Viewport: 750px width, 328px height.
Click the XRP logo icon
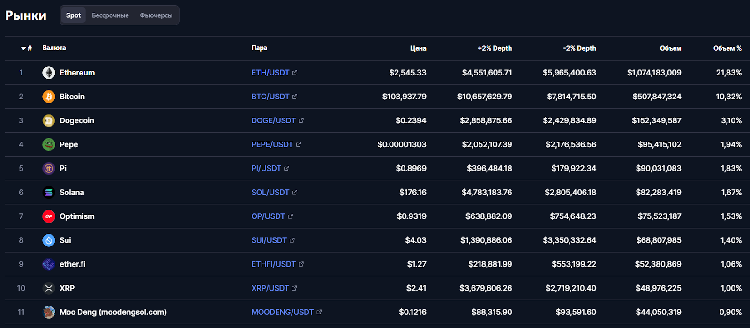[x=49, y=288]
